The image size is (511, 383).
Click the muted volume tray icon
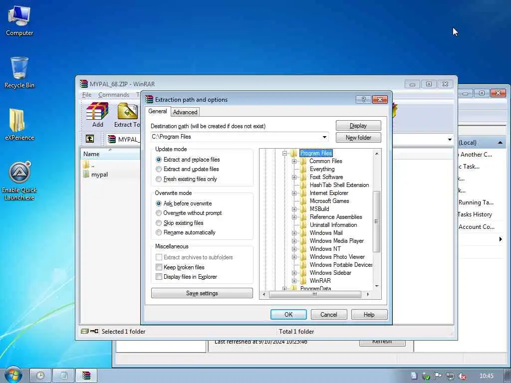pyautogui.click(x=462, y=376)
